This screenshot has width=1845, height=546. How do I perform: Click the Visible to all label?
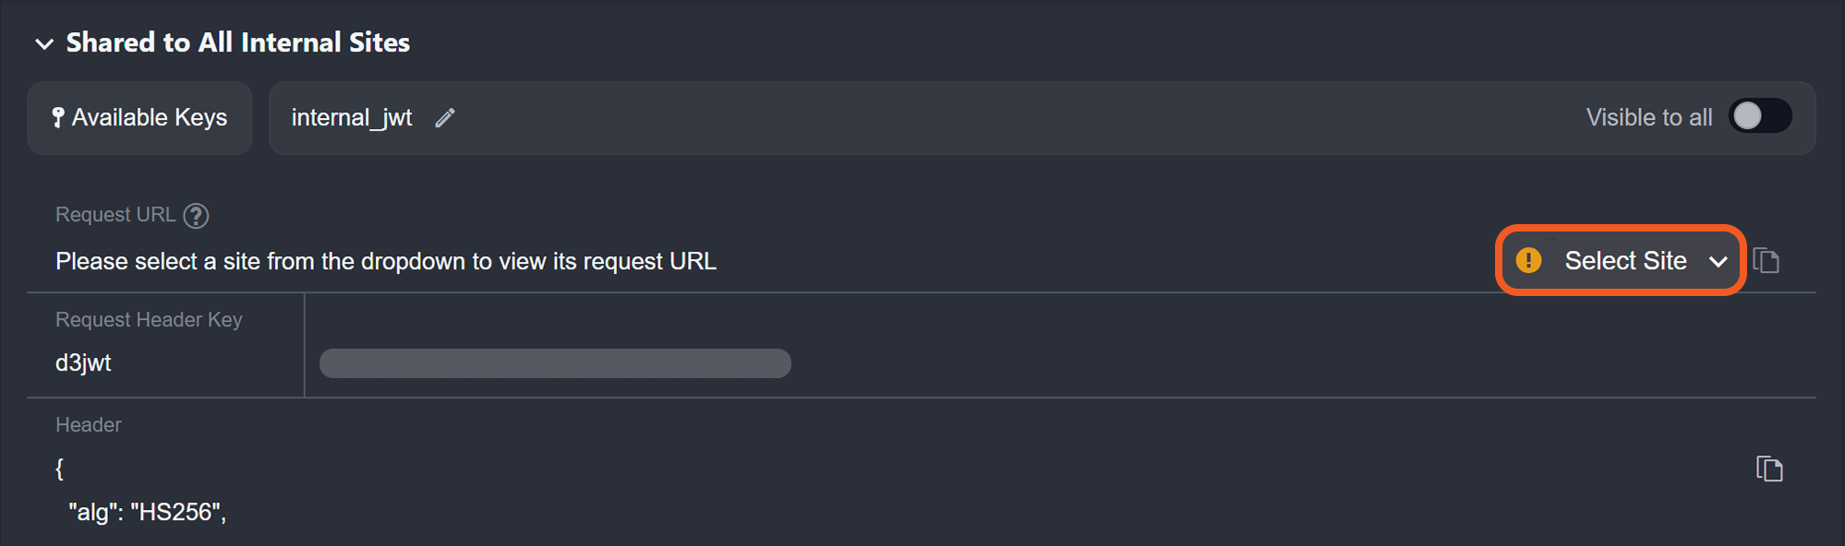pos(1648,118)
